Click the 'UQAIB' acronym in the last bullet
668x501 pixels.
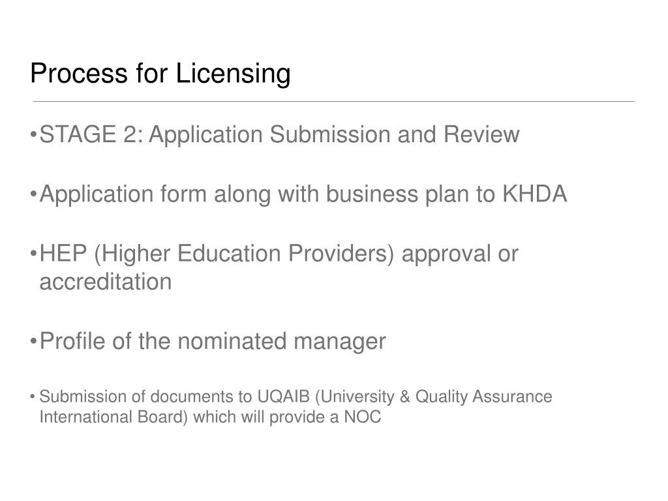(x=283, y=397)
